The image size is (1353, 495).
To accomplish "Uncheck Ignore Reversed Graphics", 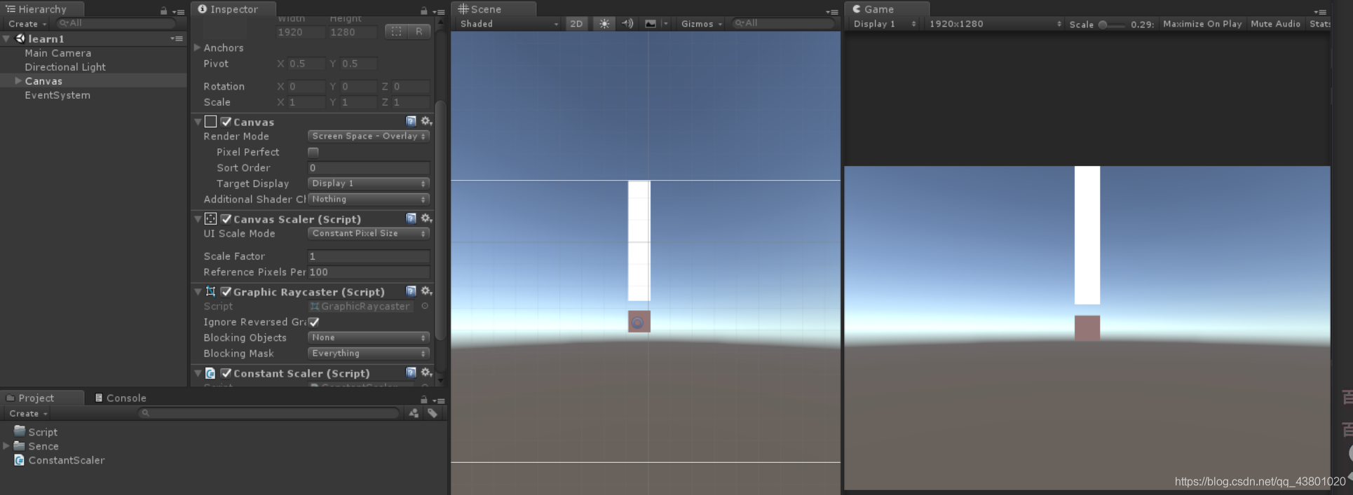I will click(313, 322).
